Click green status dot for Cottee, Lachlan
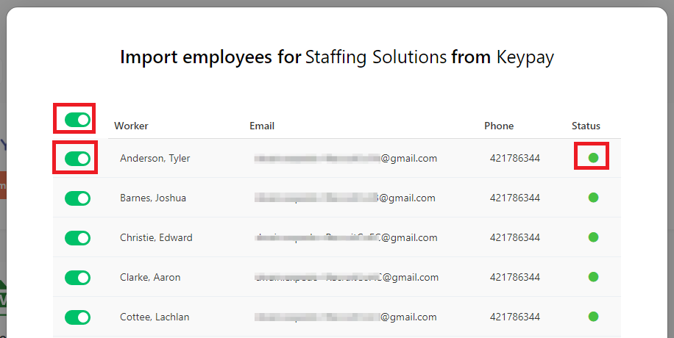 coord(593,317)
